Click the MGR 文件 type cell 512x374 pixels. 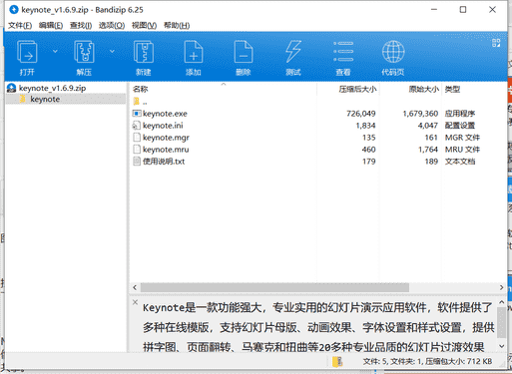pos(462,138)
